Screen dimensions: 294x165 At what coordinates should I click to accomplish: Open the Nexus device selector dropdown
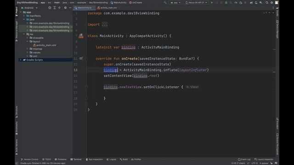[196, 3]
